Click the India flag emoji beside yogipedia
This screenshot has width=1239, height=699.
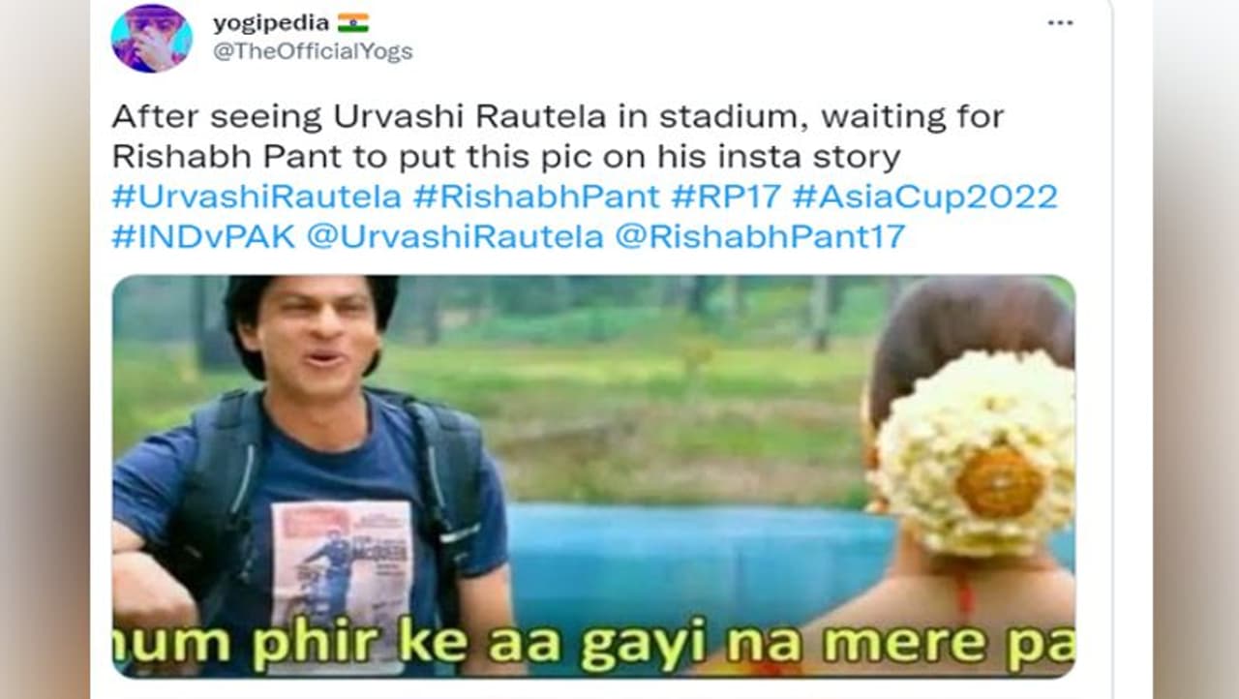pyautogui.click(x=353, y=22)
